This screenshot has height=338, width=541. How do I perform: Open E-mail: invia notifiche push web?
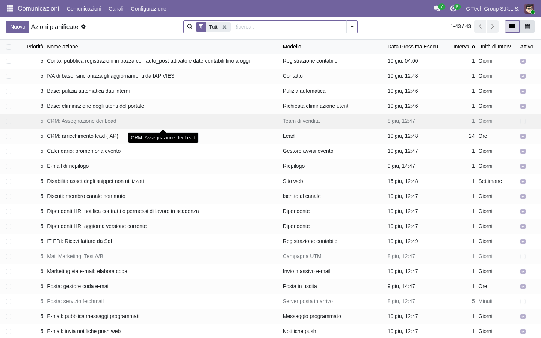point(84,331)
